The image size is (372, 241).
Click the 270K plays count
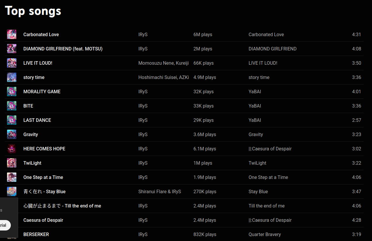[205, 191]
